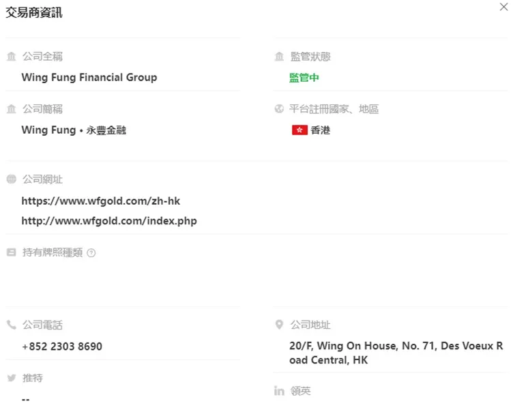
Task: Click the globe icon beside 平台註冊國家、地區
Action: coord(279,109)
